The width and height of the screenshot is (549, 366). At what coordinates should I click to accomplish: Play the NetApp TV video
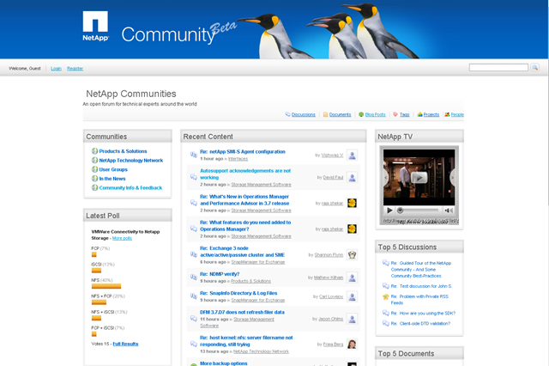point(389,210)
